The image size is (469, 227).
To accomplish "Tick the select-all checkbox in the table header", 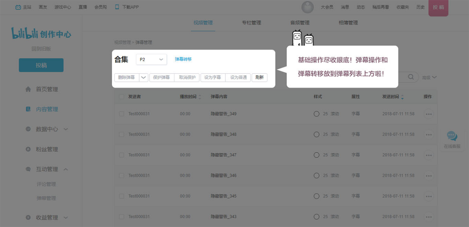I will (121, 97).
